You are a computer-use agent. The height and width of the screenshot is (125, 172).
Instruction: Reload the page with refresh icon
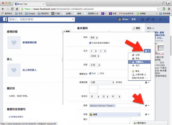12,9
